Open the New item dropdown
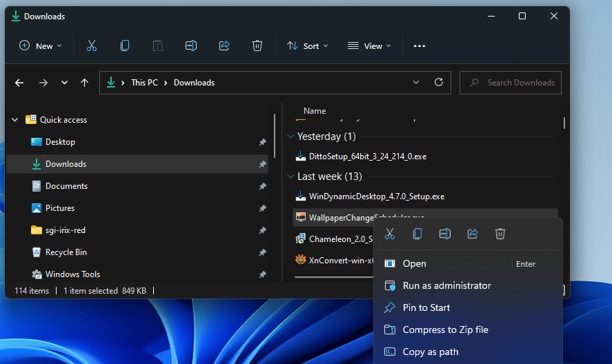 (x=41, y=46)
